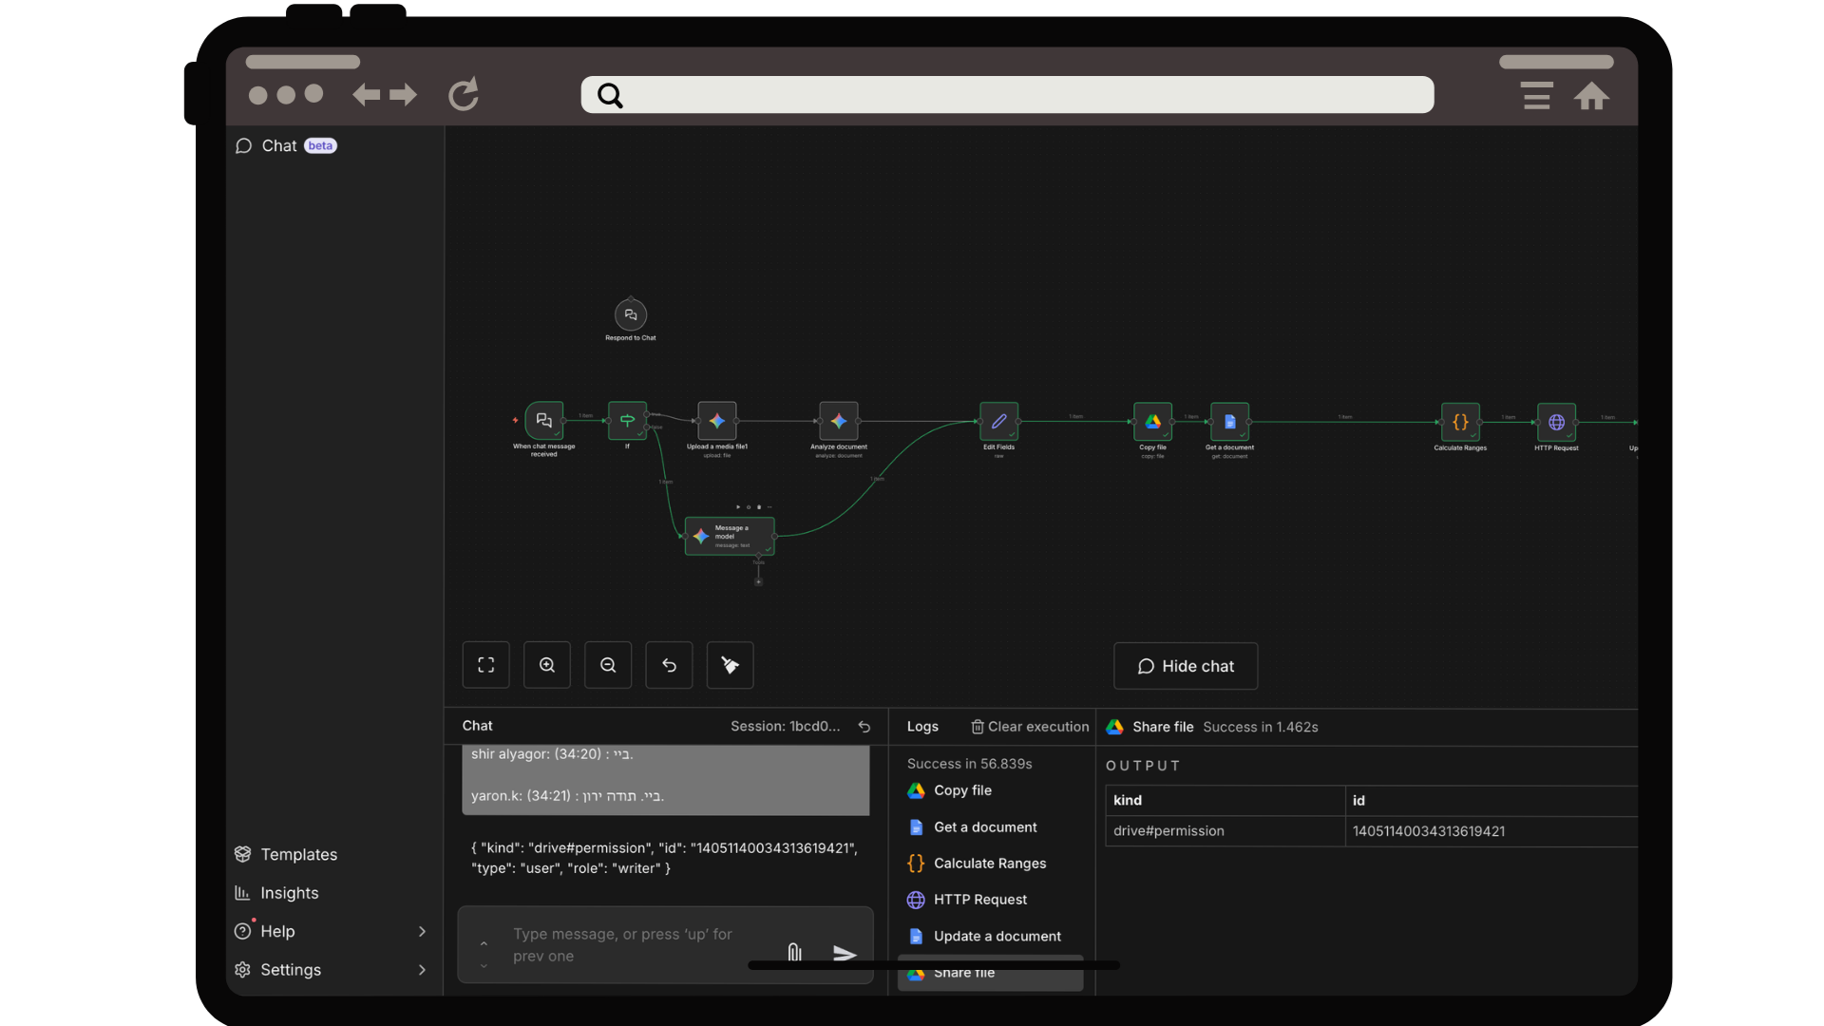Zoom out of the workflow canvas
The width and height of the screenshot is (1824, 1026).
608,665
